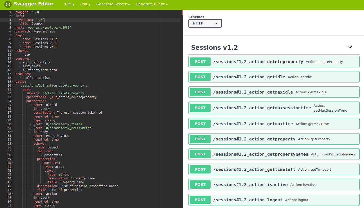364x208 pixels.
Task: Click POST badge for getmaxsessiontime endpoint
Action: click(200, 108)
